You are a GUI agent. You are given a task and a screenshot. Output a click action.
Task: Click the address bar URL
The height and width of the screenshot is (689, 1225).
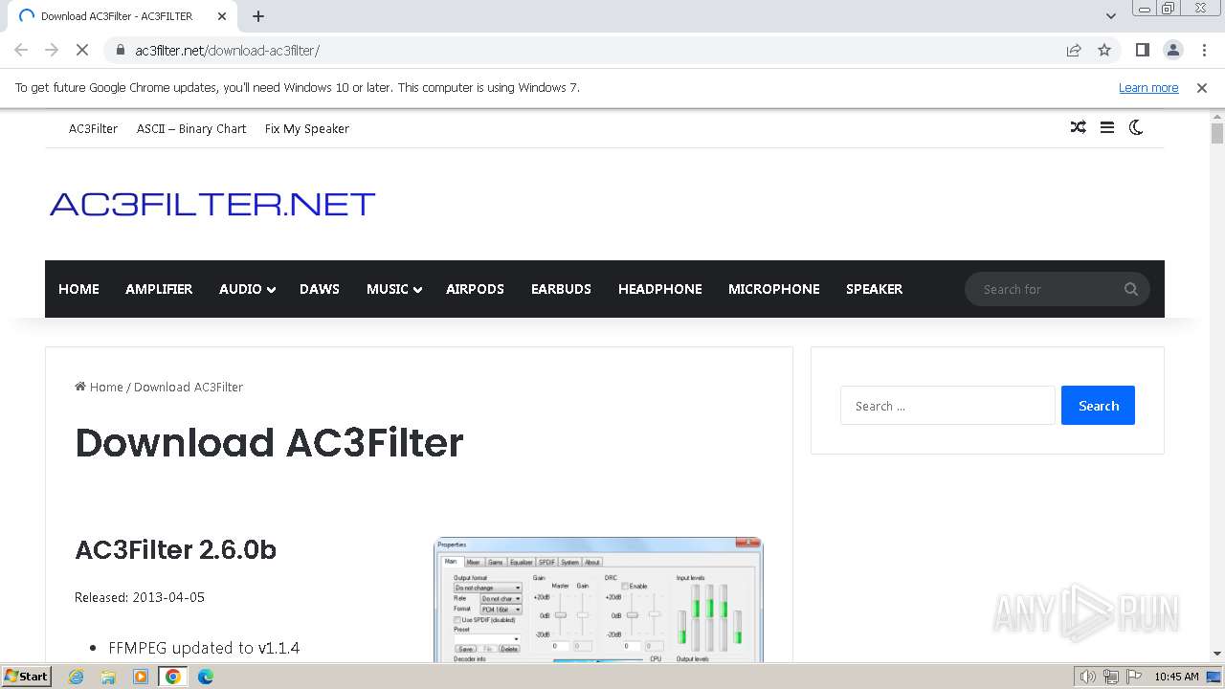[228, 50]
